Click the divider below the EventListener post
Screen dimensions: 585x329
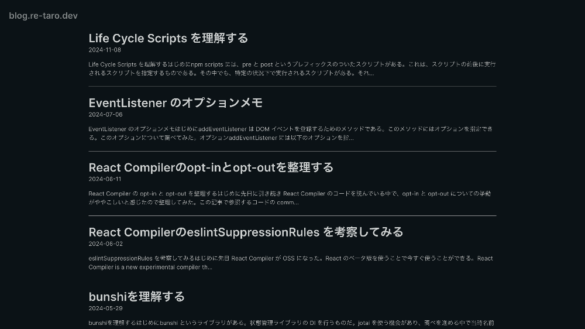pos(292,151)
